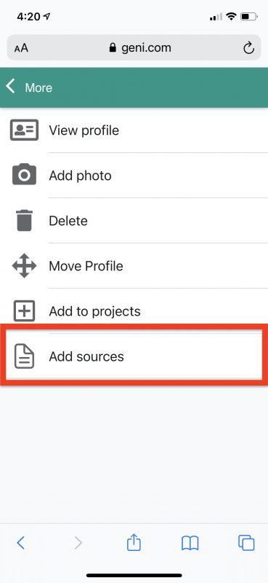Open the highlighted Add sources entry
The width and height of the screenshot is (268, 583).
click(x=134, y=356)
